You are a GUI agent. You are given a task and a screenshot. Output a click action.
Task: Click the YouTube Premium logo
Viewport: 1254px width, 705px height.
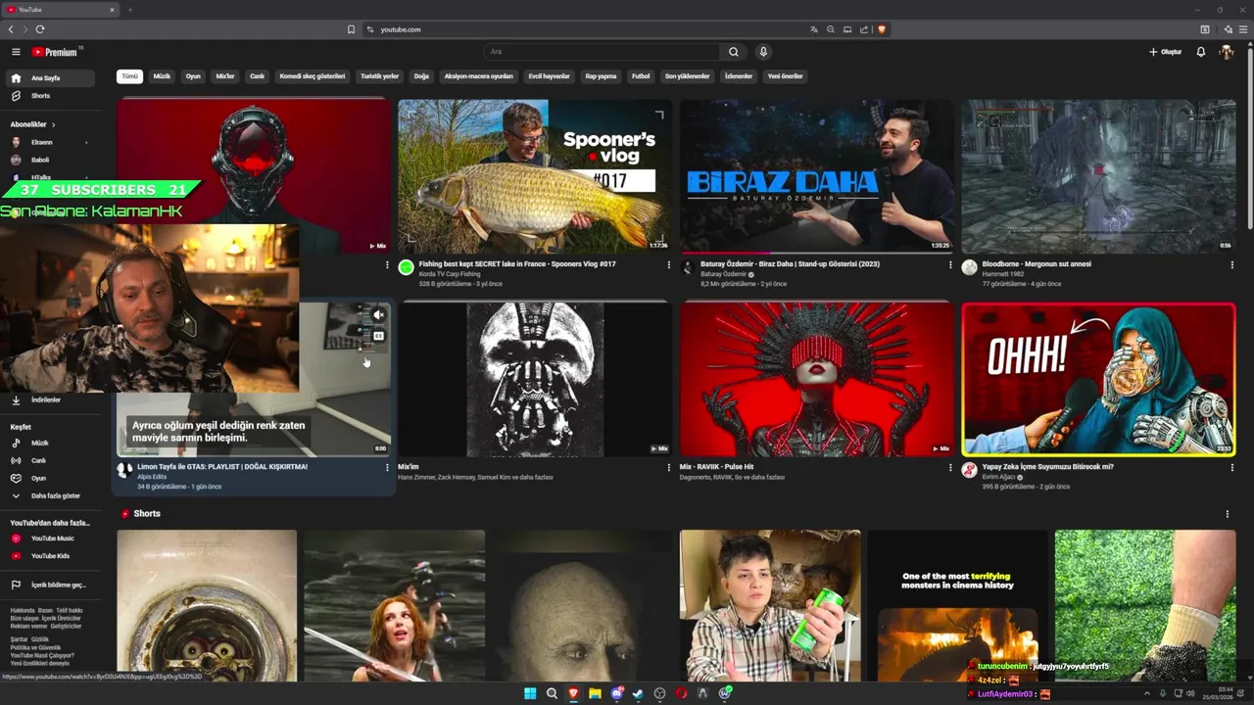pos(57,52)
